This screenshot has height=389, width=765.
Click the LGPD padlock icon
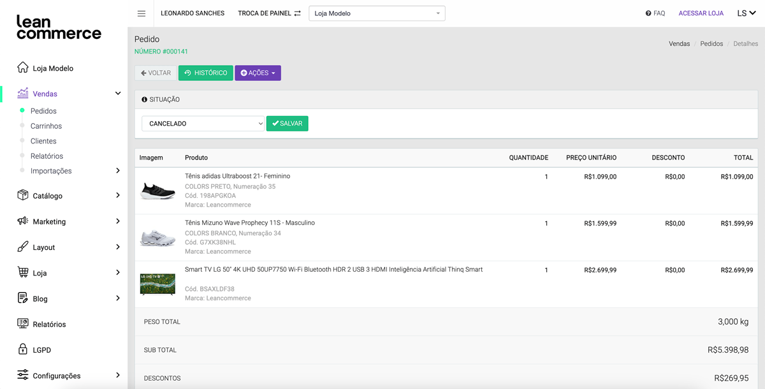(x=23, y=349)
